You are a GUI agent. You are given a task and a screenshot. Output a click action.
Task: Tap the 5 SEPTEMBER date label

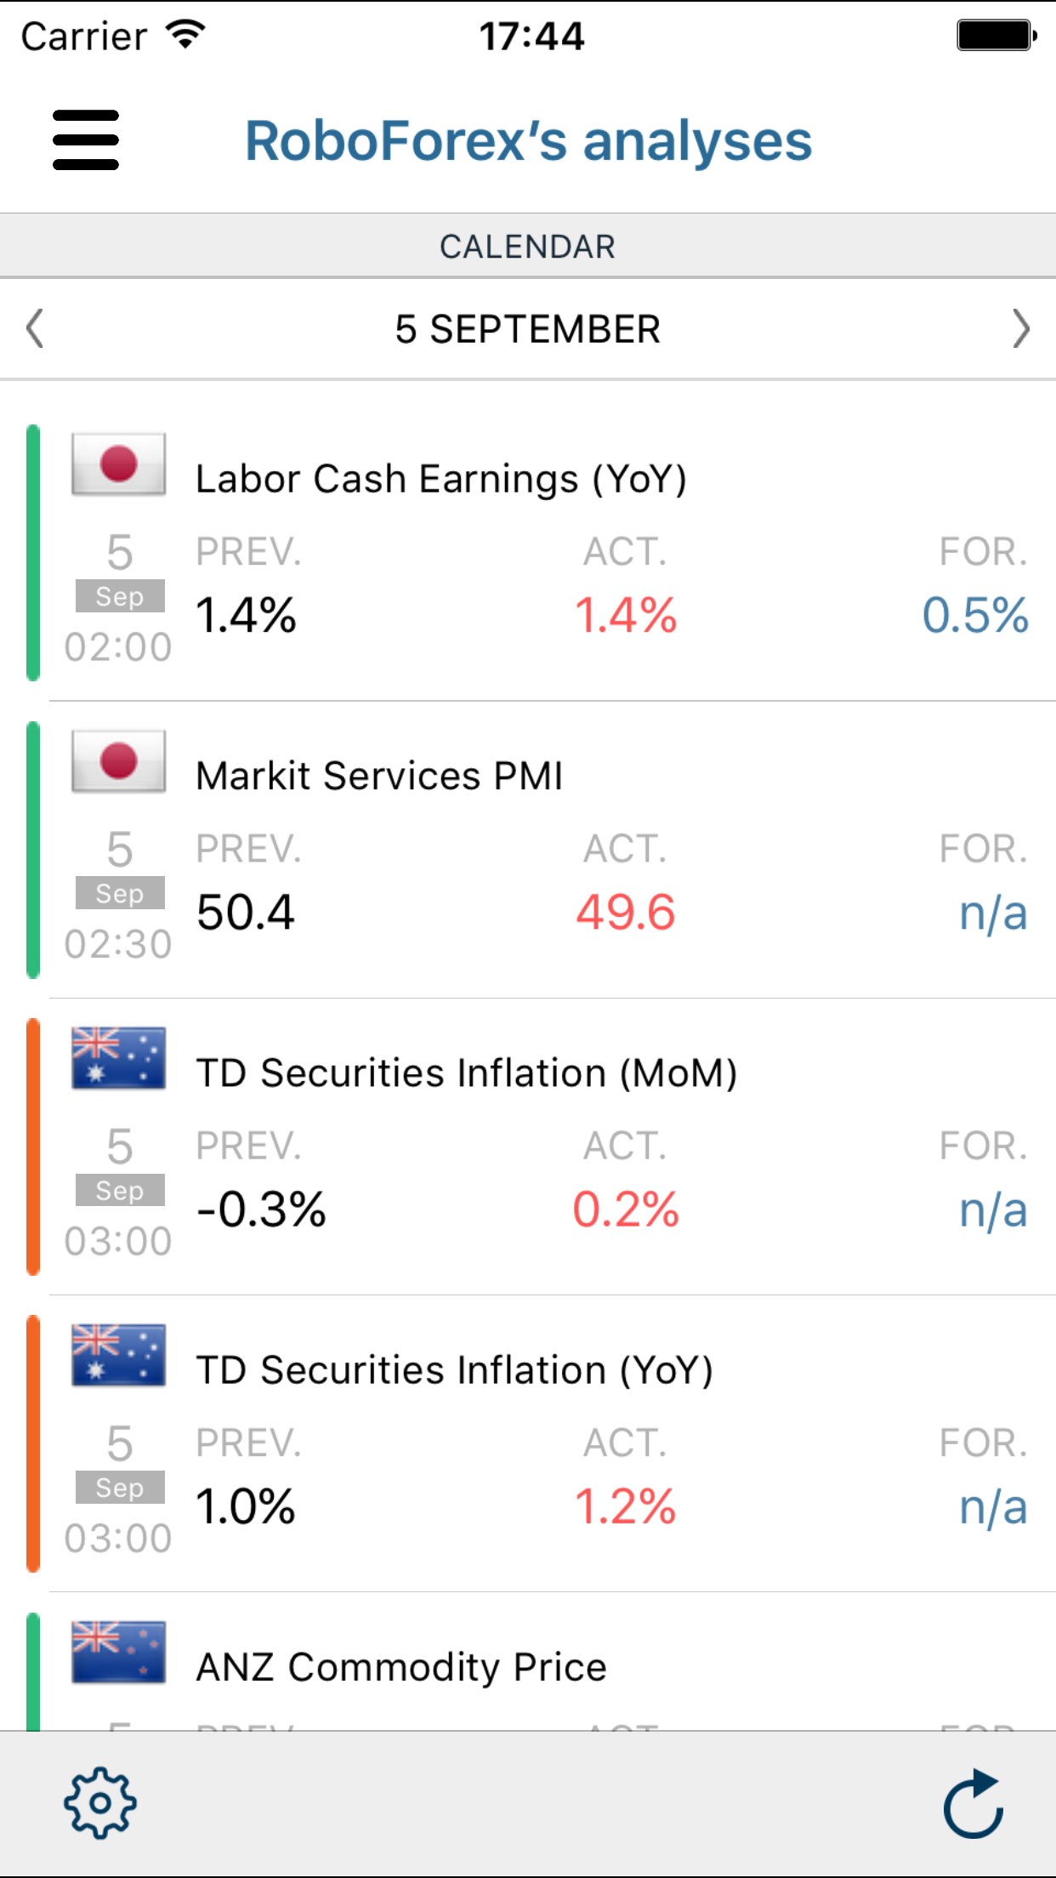[527, 329]
